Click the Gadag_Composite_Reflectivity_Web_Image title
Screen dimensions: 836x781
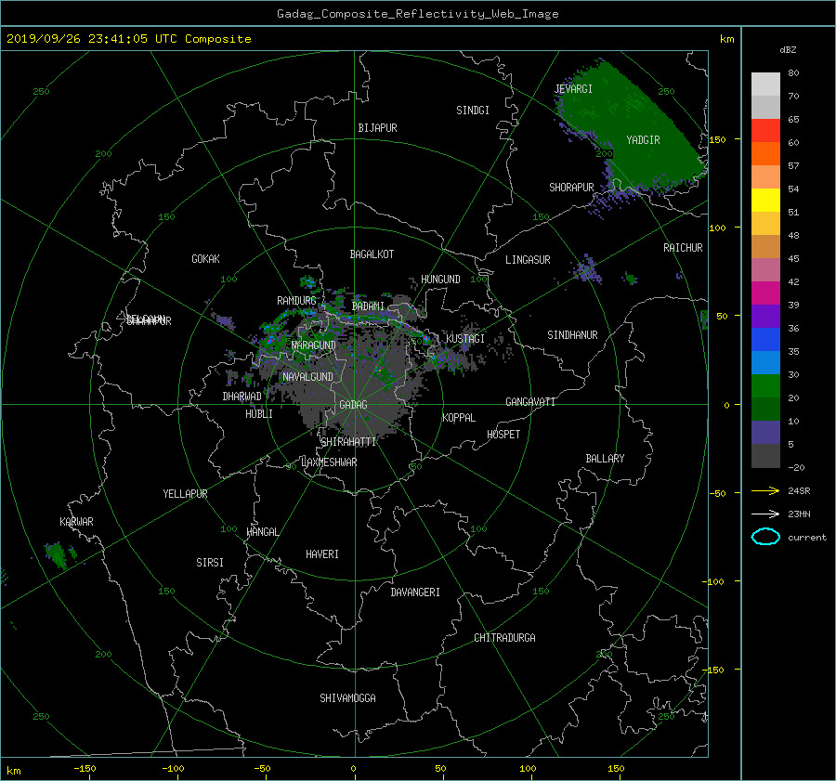click(417, 14)
